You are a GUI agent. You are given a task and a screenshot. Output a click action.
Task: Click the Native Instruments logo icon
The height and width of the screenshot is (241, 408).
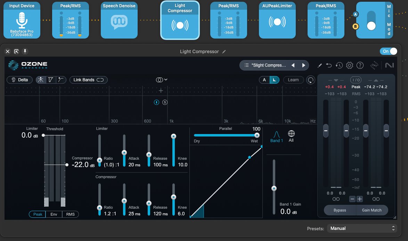click(389, 65)
